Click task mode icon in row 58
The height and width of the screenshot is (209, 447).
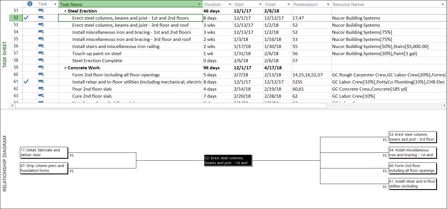pos(41,60)
